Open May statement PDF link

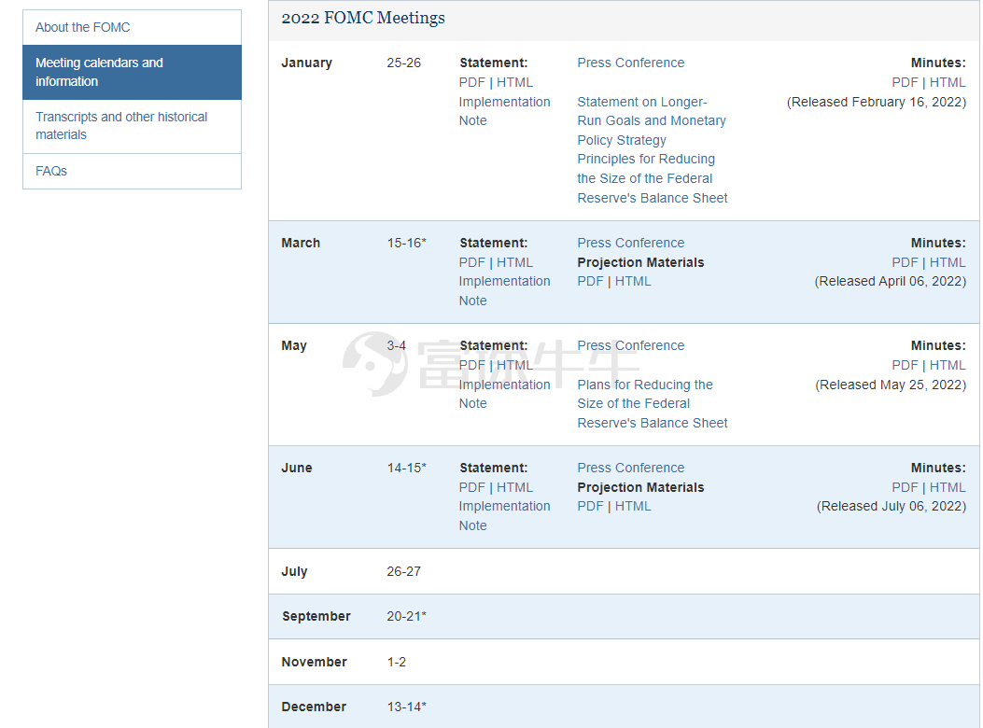[x=471, y=366]
